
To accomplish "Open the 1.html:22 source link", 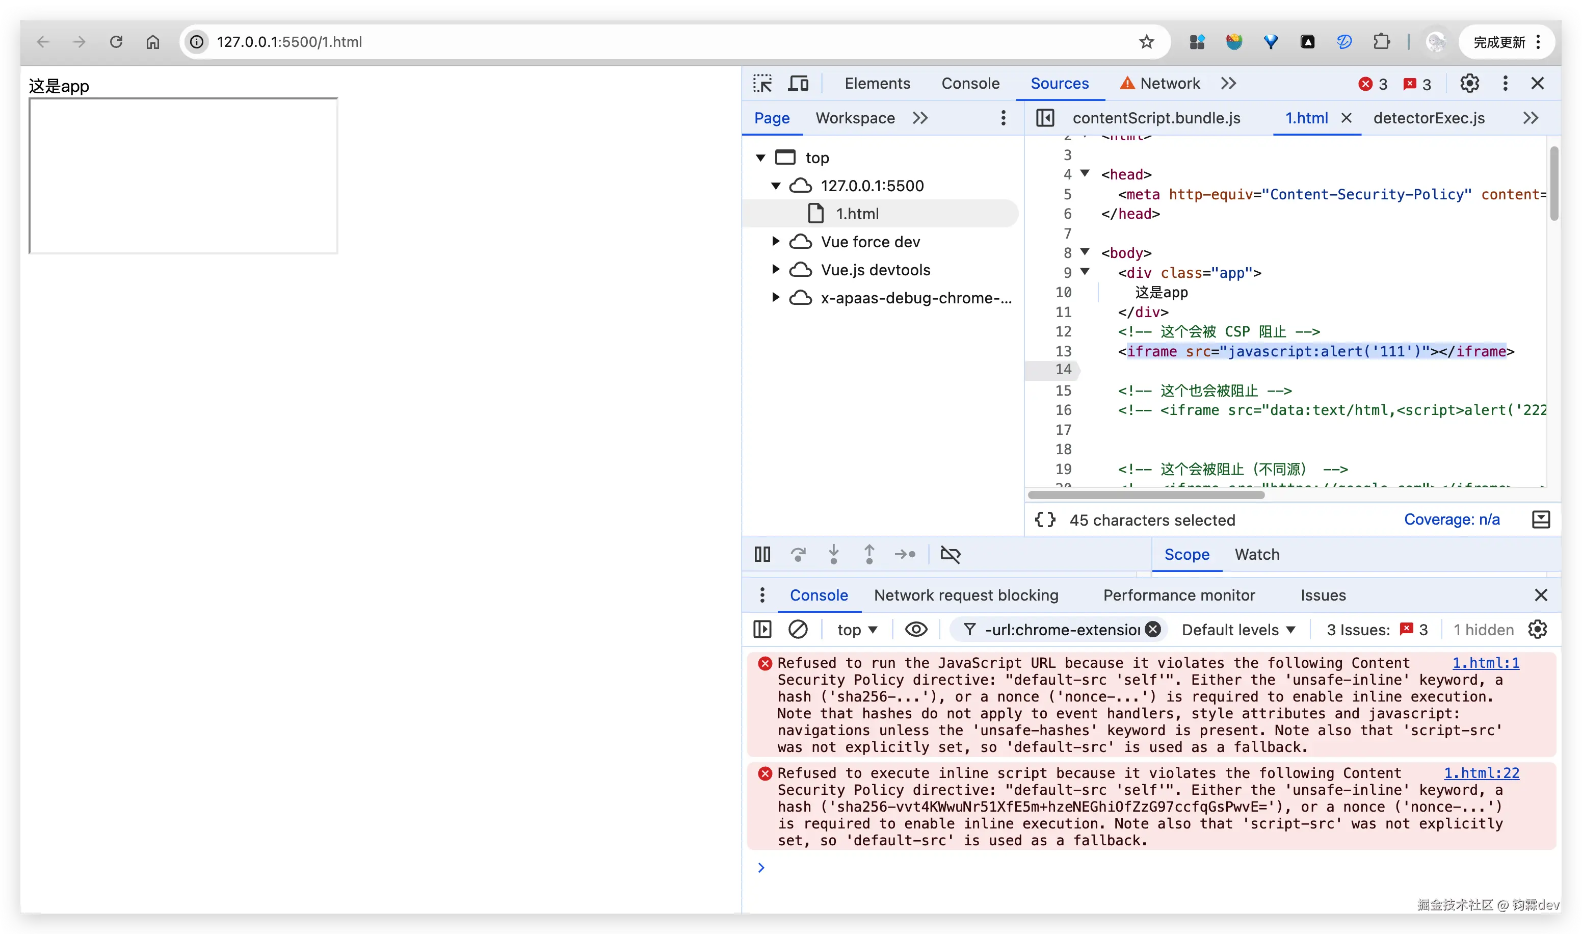I will coord(1481,773).
